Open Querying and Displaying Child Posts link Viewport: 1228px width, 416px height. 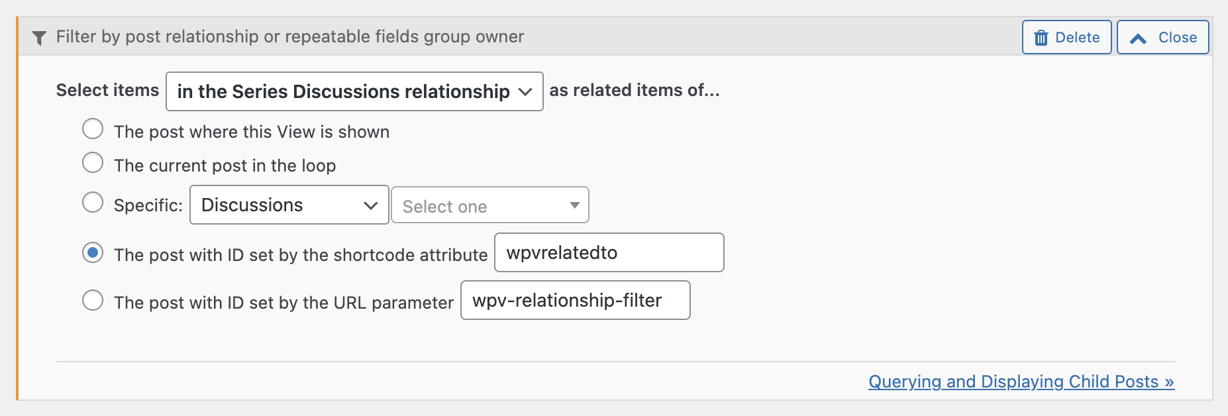pyautogui.click(x=1021, y=382)
